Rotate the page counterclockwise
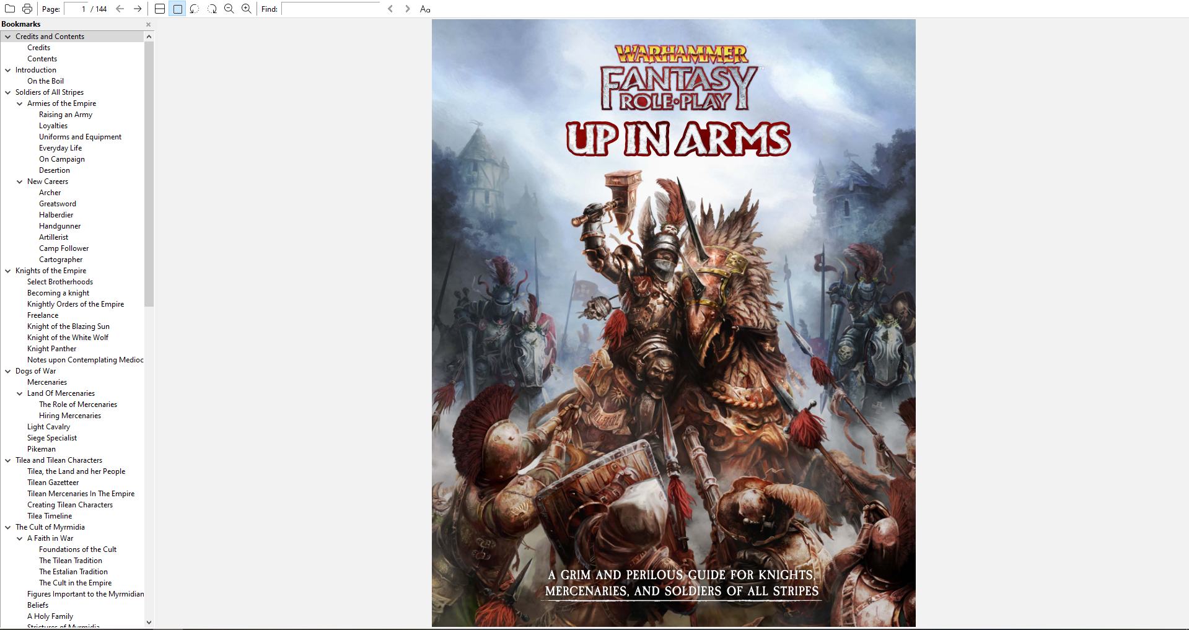 [195, 9]
